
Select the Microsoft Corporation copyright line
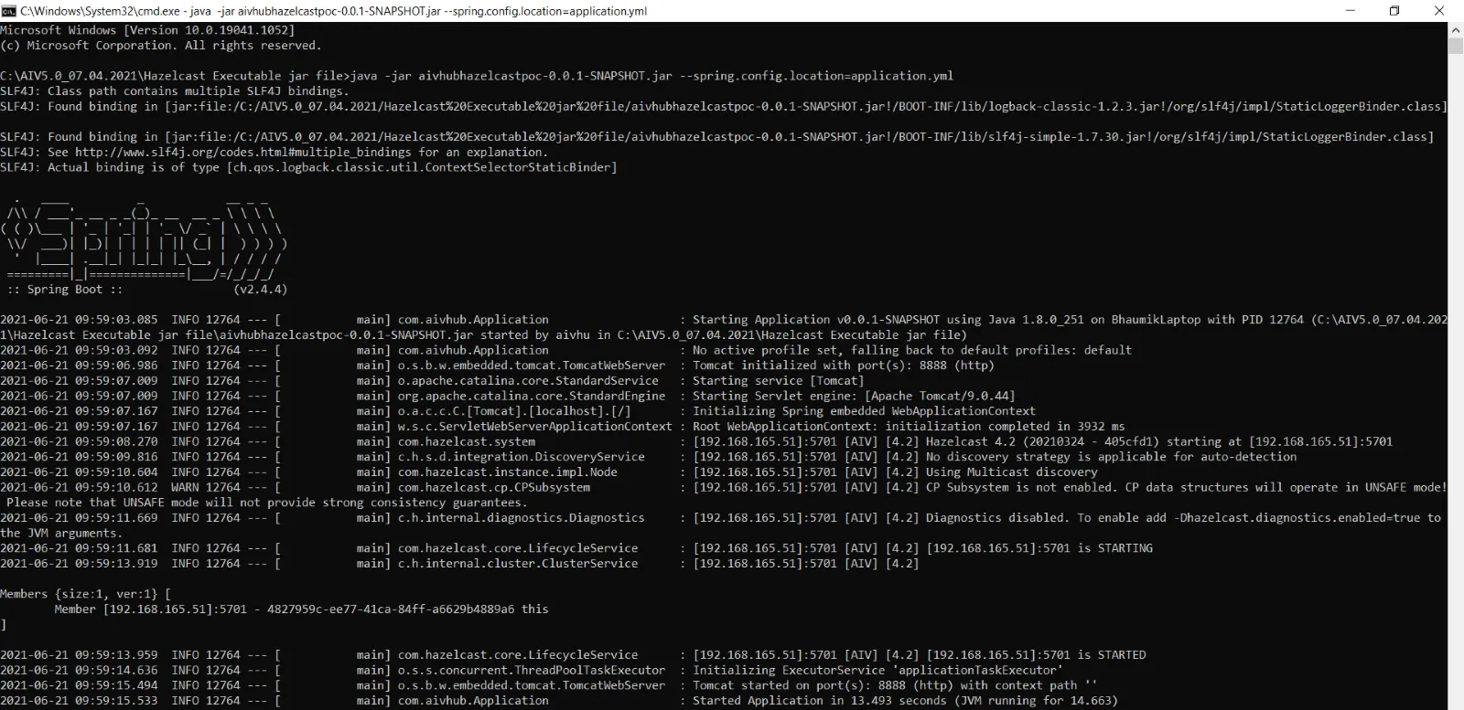(x=160, y=46)
